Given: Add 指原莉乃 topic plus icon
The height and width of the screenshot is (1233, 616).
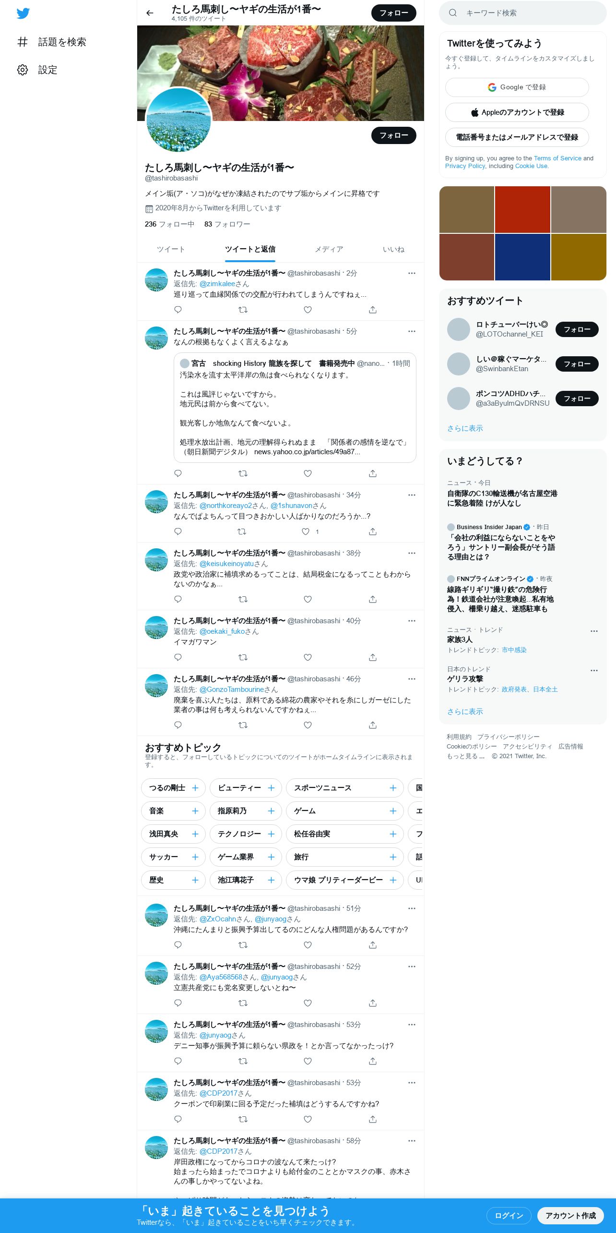Looking at the screenshot, I should [x=271, y=811].
